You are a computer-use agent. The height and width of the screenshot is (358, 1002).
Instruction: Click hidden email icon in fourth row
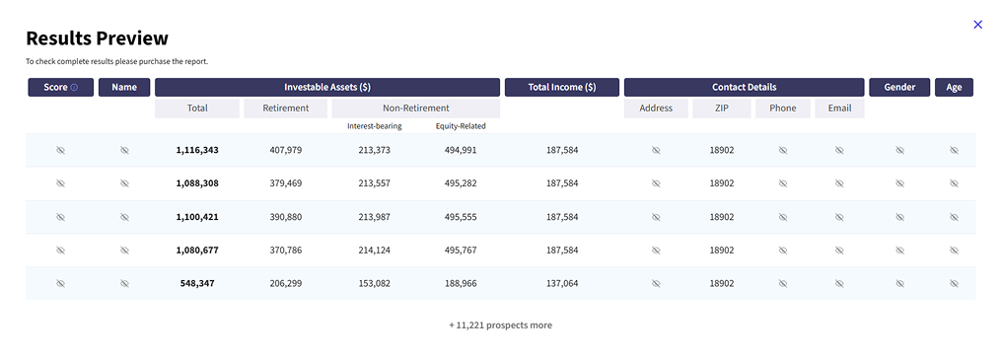point(839,250)
